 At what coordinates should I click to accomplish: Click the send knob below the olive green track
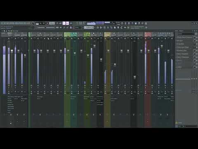click(87, 115)
